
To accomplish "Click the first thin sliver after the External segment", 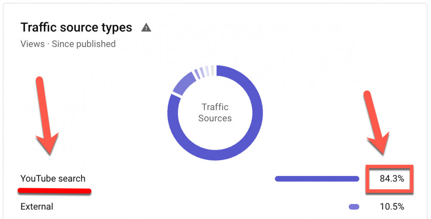I will pyautogui.click(x=197, y=74).
